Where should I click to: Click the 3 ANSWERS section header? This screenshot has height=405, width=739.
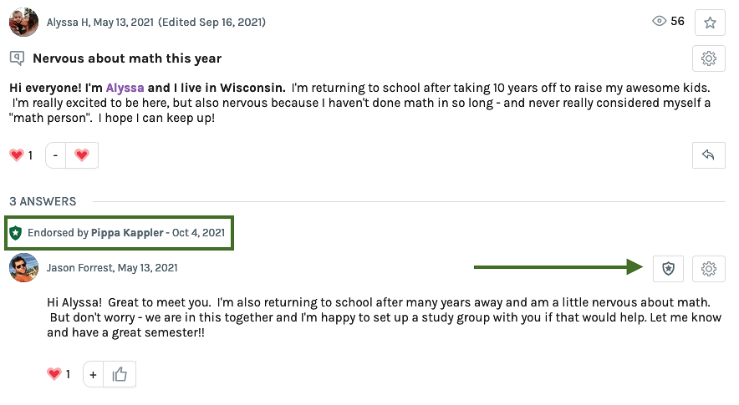pos(43,201)
